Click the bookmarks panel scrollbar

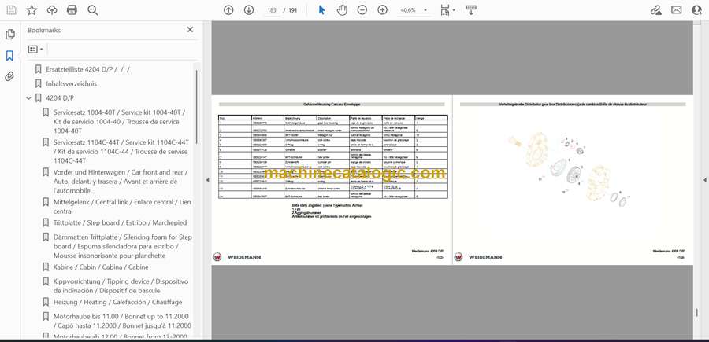pos(197,107)
